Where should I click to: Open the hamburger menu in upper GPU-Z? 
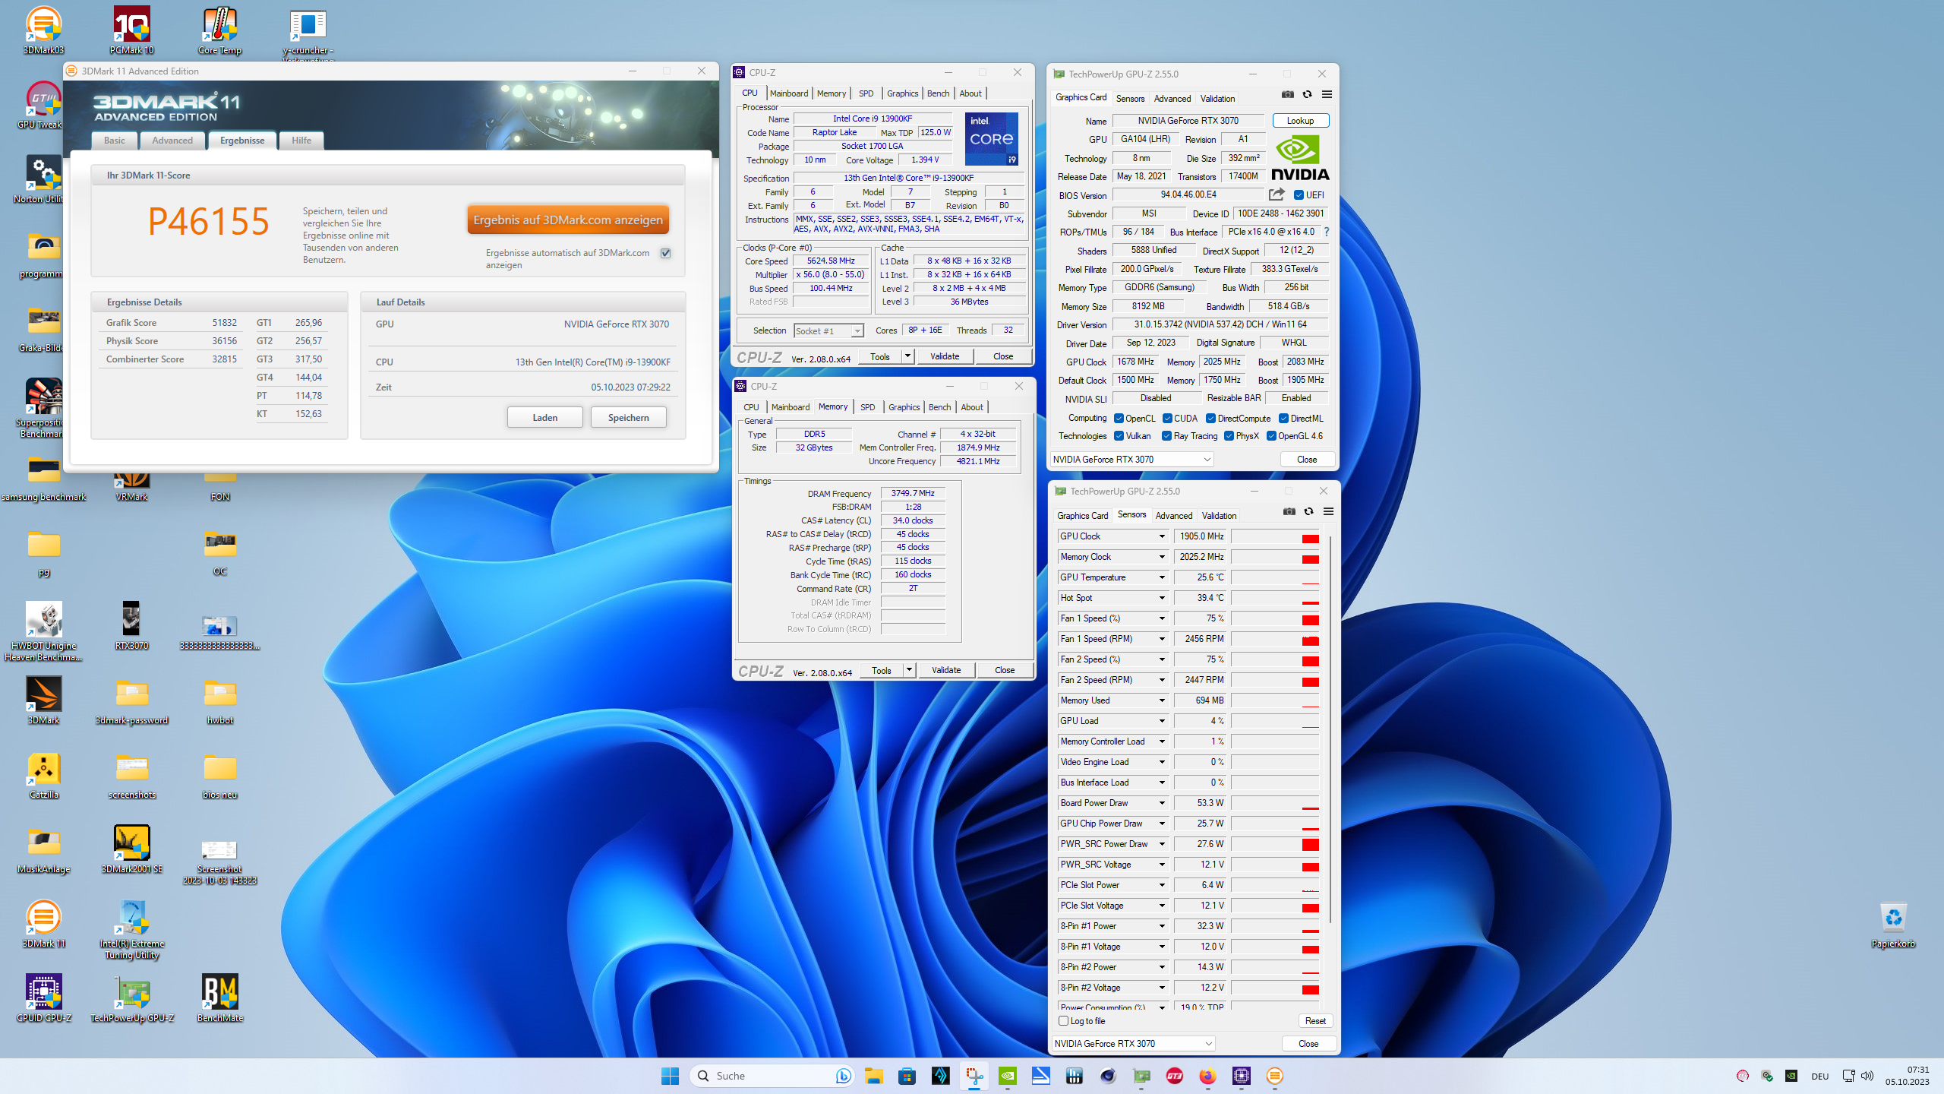click(x=1327, y=94)
